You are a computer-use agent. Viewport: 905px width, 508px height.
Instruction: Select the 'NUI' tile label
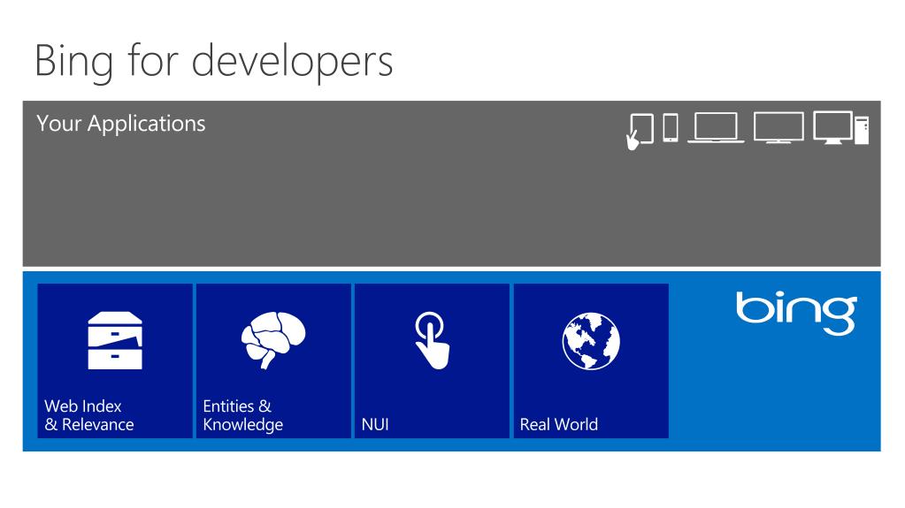tap(375, 424)
